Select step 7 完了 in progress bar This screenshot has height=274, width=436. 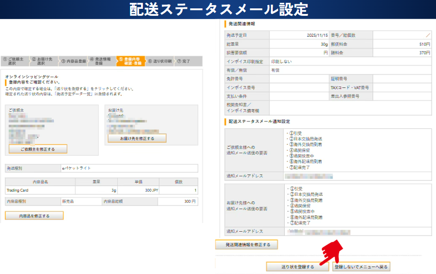click(183, 61)
